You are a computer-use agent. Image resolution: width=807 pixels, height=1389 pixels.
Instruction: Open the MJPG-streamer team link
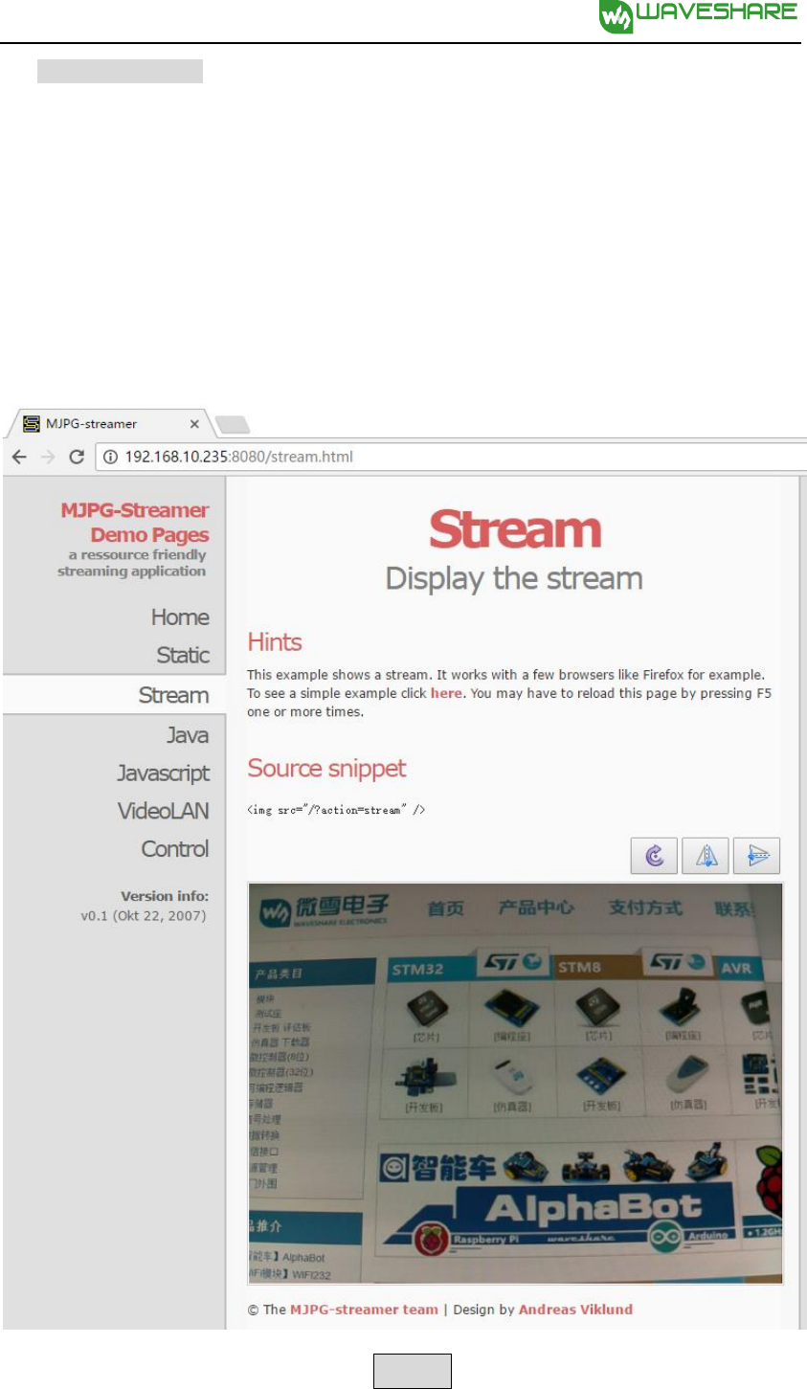pos(364,1310)
